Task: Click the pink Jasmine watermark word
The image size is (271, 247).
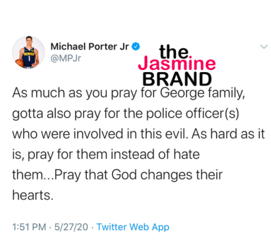Action: 177,63
